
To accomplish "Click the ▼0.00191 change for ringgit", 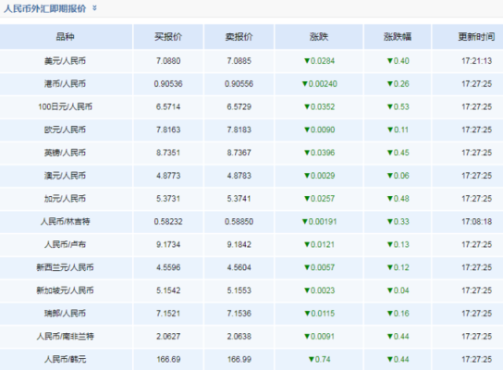I will coord(319,221).
